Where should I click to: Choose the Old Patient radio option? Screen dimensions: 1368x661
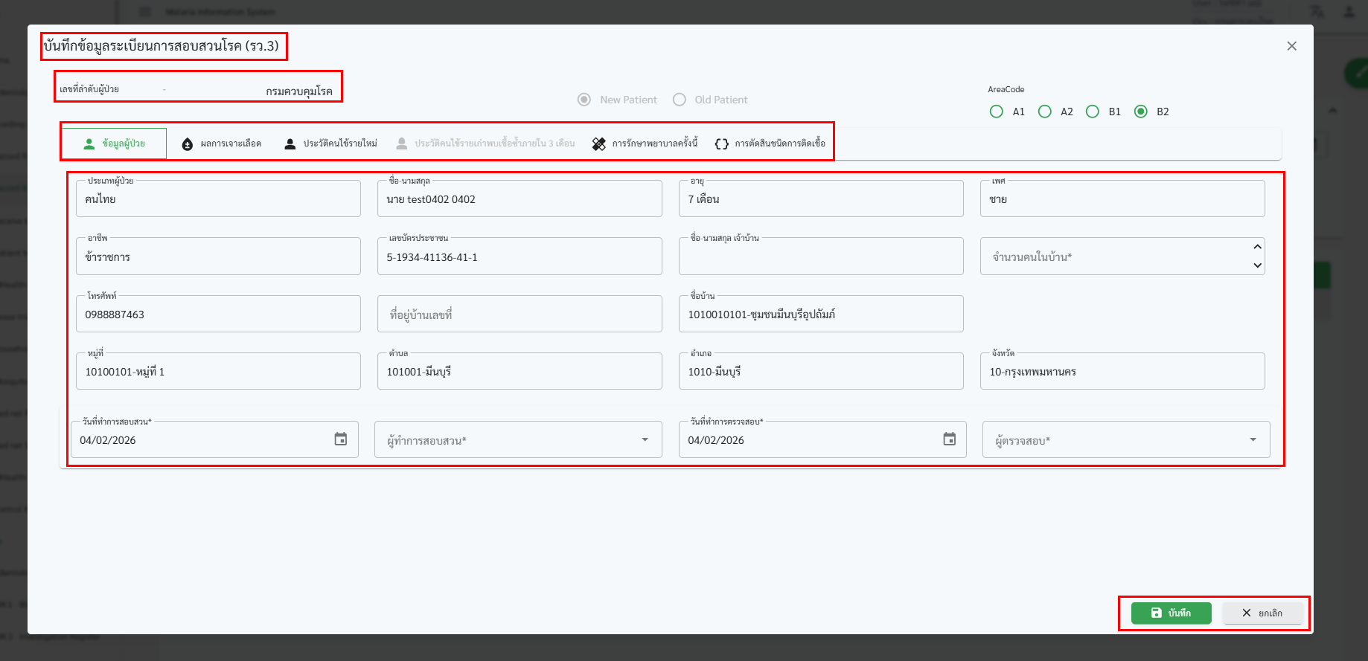click(x=680, y=100)
